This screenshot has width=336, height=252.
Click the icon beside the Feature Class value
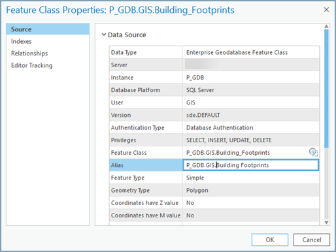point(313,152)
